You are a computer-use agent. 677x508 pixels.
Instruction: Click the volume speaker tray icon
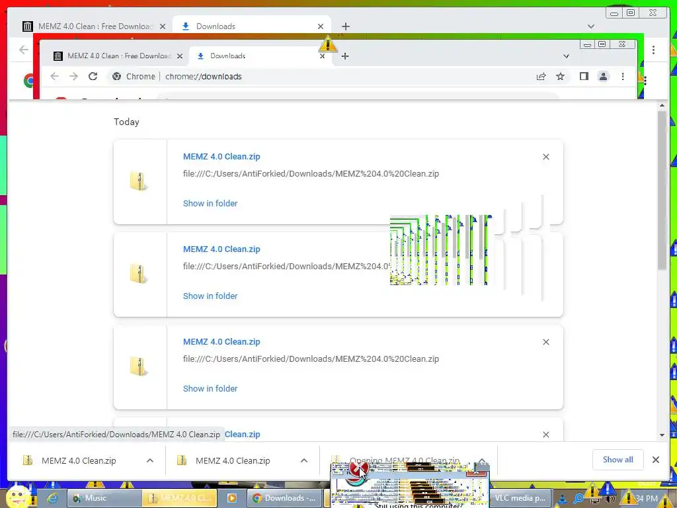[610, 499]
